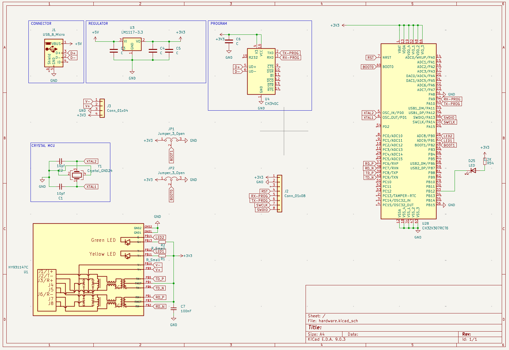Viewport: 509px width, 350px height.
Task: Select the D25 LED diode symbol
Action: coord(473,170)
